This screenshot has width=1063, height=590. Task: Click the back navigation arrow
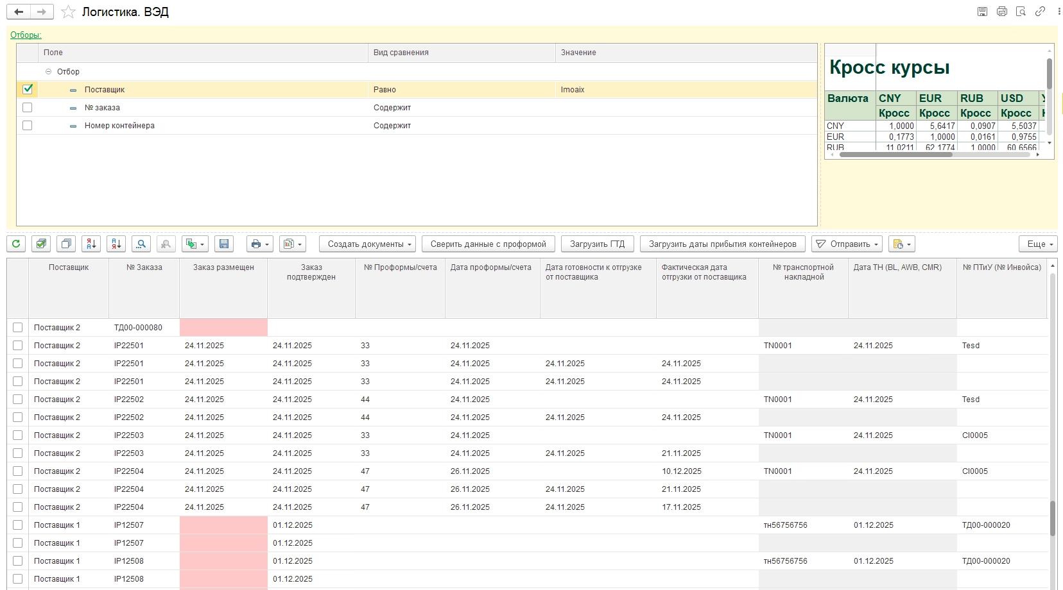point(18,12)
